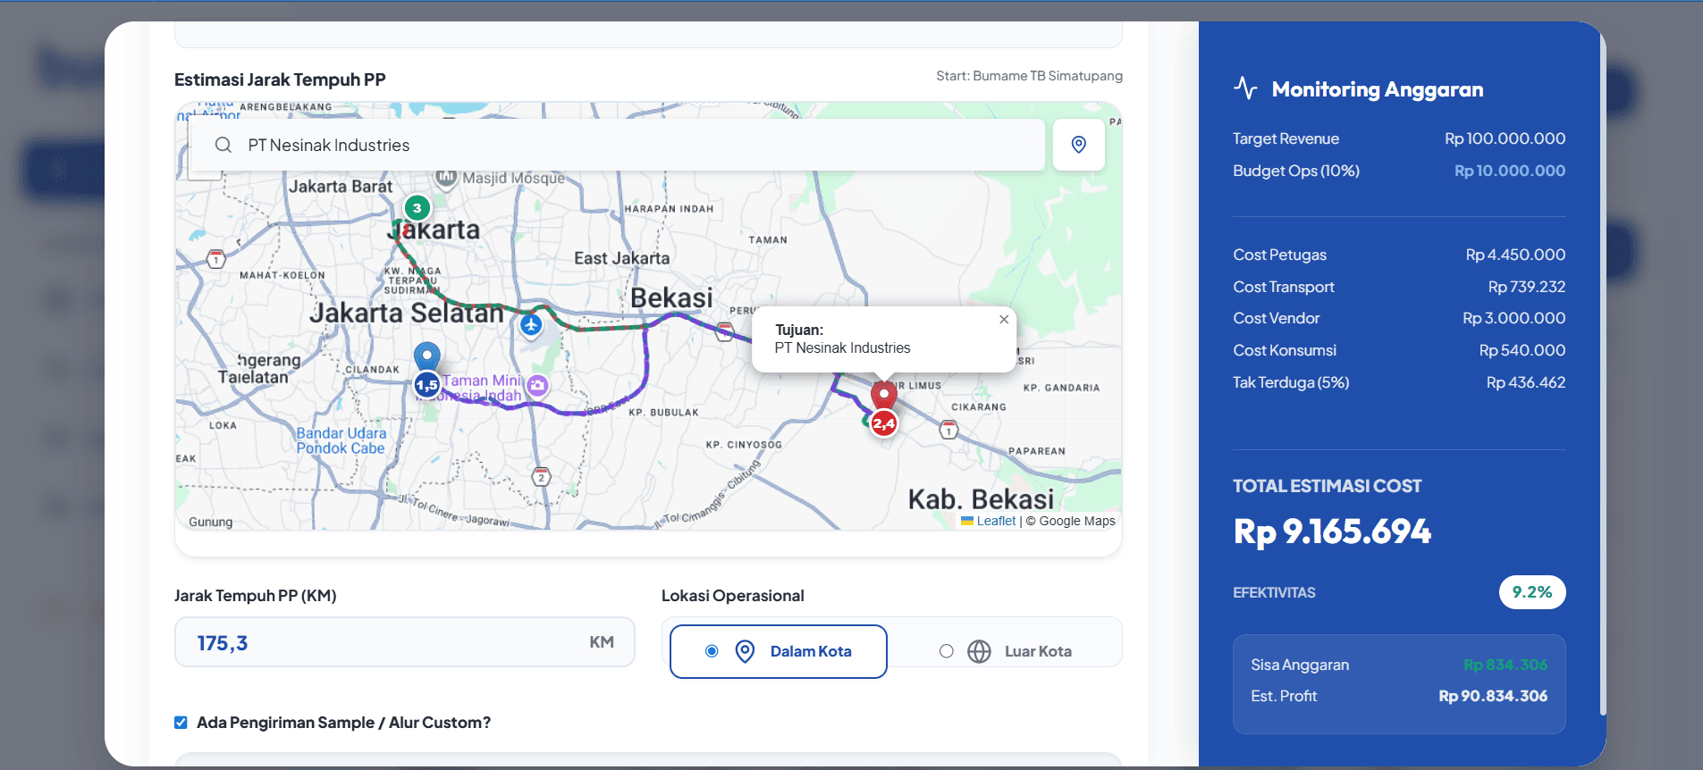1703x770 pixels.
Task: Click the Budget Ops value Rp 10.000.000
Action: (x=1510, y=171)
